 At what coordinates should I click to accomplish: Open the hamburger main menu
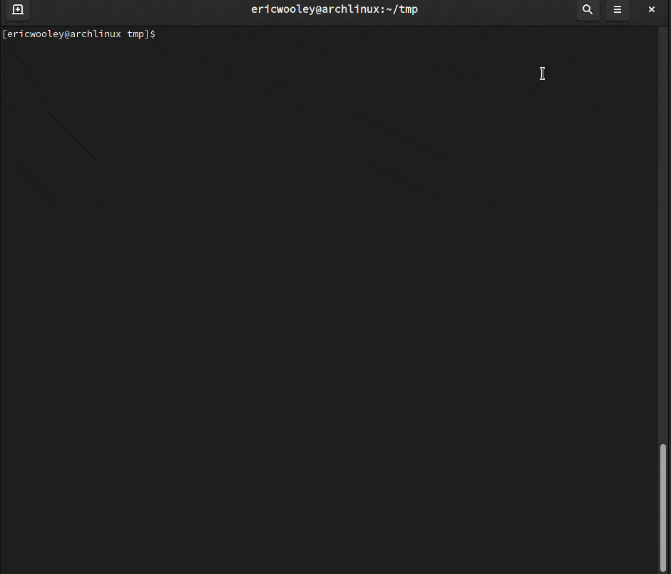click(617, 9)
